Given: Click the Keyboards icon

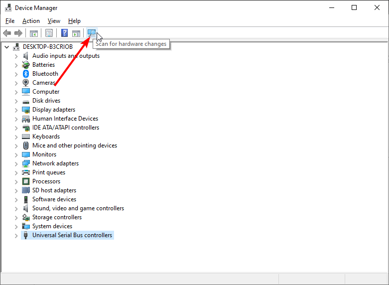Looking at the screenshot, I should click(x=26, y=137).
